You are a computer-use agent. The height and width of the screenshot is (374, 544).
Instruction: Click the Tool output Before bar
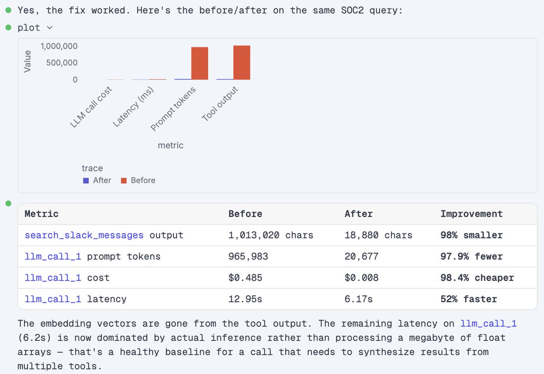tap(242, 63)
